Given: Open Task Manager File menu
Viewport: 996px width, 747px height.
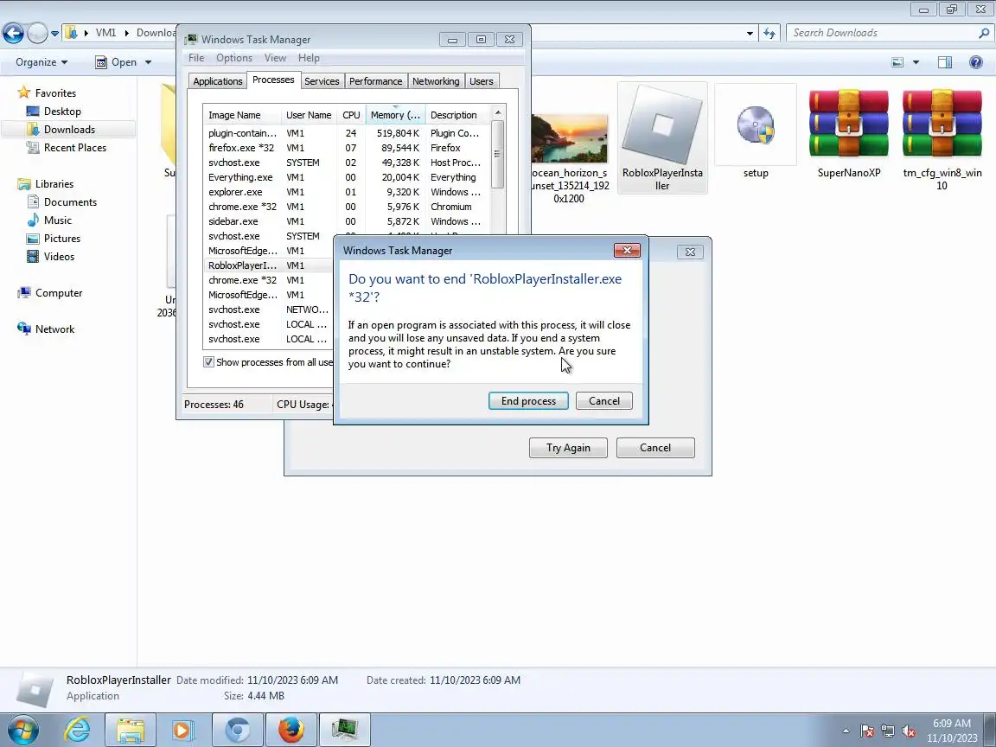Looking at the screenshot, I should point(196,58).
